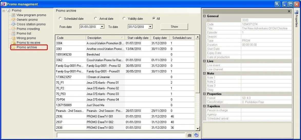The width and height of the screenshot is (301, 140).
Task: Collapse the General properties section
Action: tap(205, 16)
